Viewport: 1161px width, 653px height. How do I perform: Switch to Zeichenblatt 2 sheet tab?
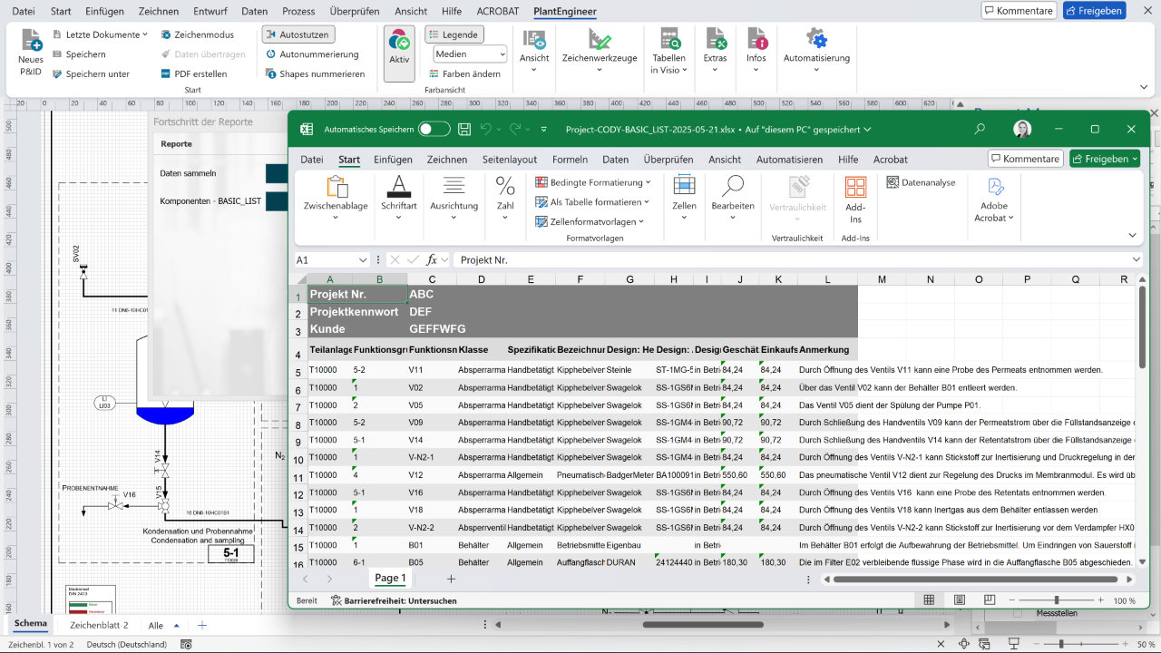(x=99, y=625)
